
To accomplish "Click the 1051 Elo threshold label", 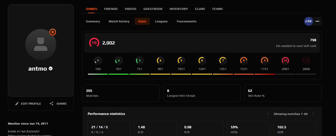I will point(181,69).
